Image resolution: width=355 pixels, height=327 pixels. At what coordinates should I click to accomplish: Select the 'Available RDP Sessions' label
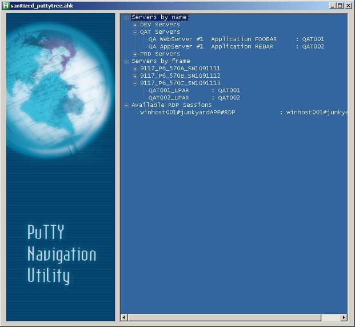point(171,105)
